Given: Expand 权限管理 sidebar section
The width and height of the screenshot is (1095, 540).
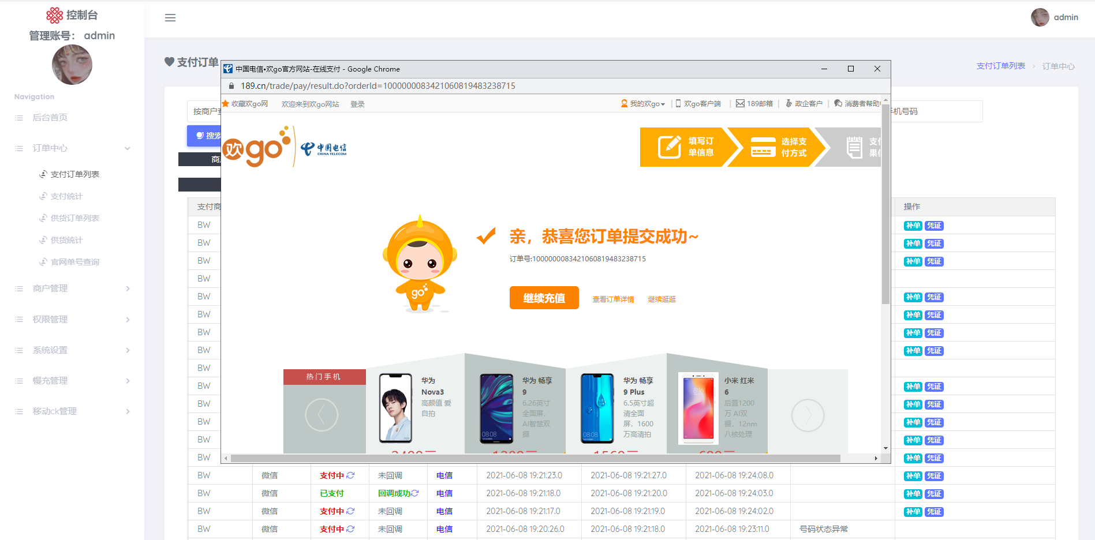Looking at the screenshot, I should (72, 320).
